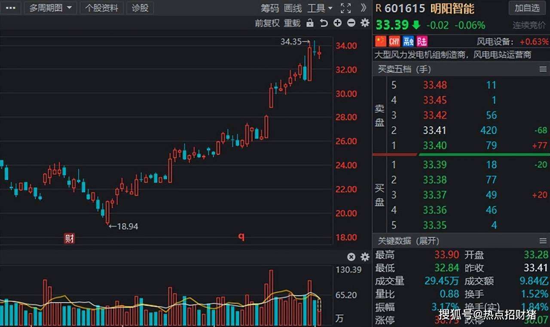Click 最低 value 32.84
550x327 pixels.
click(446, 268)
